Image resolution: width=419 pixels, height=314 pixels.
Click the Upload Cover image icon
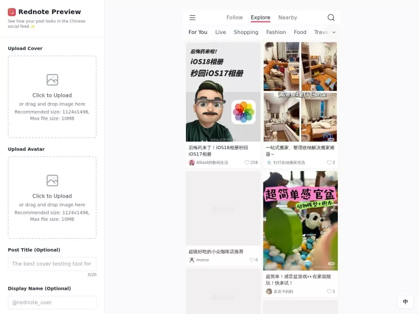coord(52,80)
